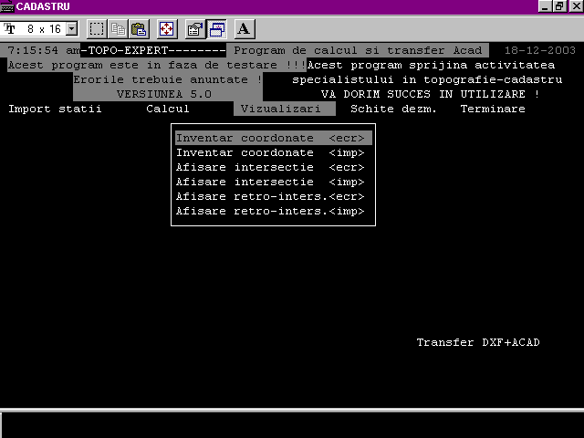Select Afisare intersectie <ecr> entry

click(x=271, y=168)
